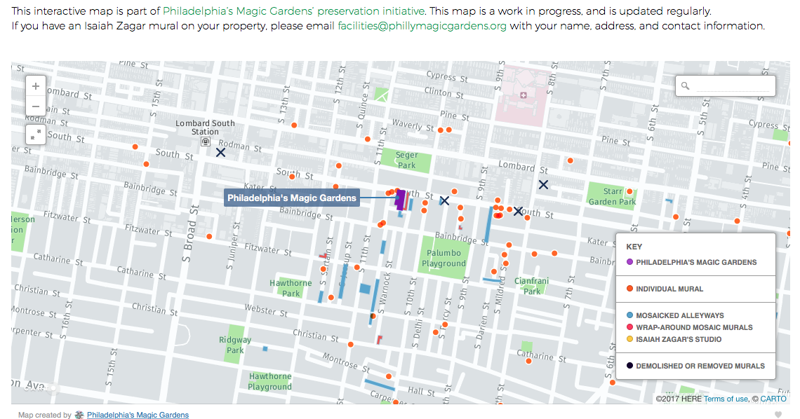This screenshot has height=419, width=800.
Task: Click the Hawthorne Park label
Action: pos(291,288)
